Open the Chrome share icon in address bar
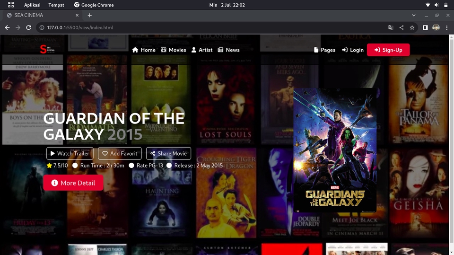The height and width of the screenshot is (255, 454). click(x=402, y=27)
